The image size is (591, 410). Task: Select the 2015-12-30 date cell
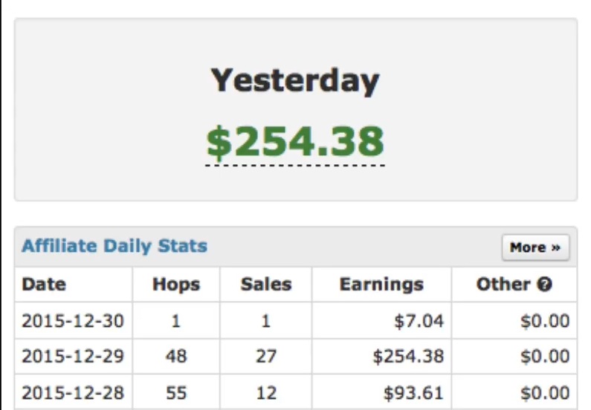pyautogui.click(x=73, y=321)
